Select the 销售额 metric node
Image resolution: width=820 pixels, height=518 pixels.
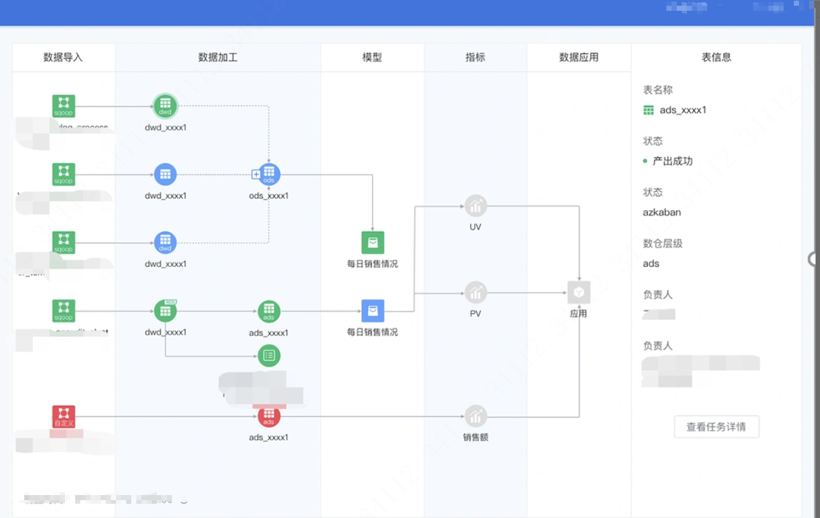(475, 416)
